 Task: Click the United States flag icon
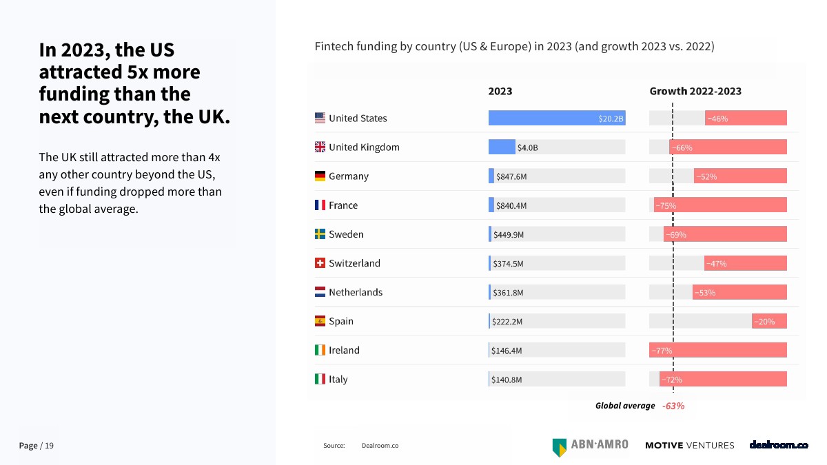click(x=320, y=118)
